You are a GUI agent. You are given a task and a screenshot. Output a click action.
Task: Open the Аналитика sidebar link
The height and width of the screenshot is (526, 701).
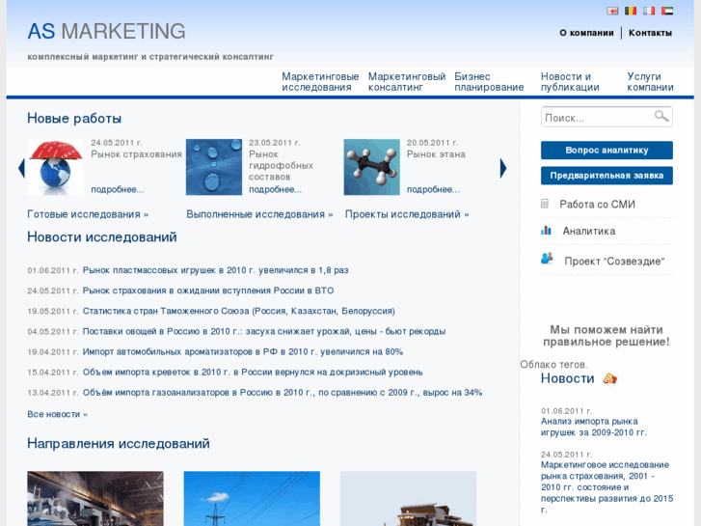(x=589, y=231)
